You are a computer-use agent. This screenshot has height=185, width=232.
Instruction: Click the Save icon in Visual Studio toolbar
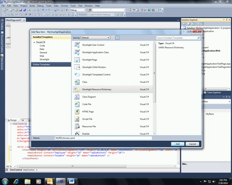pos(20,10)
